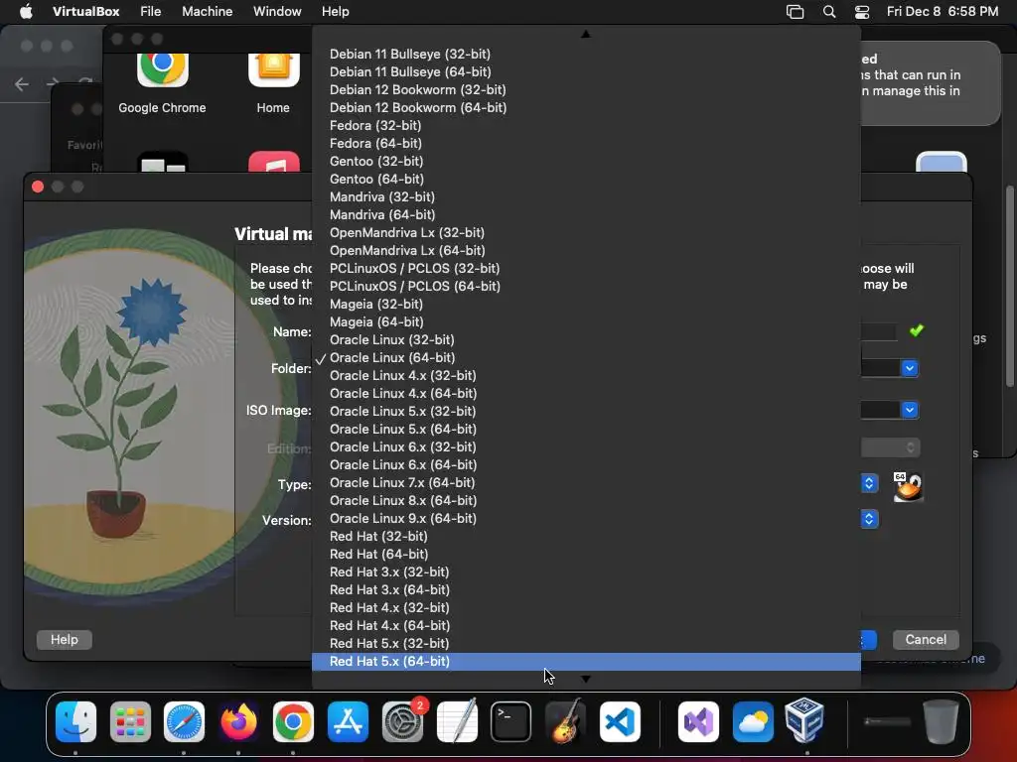Open the App Store from the Dock
The height and width of the screenshot is (762, 1017).
(348, 721)
